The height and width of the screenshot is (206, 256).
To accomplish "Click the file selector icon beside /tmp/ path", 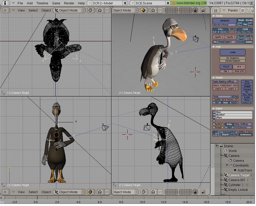I will pos(214,112).
